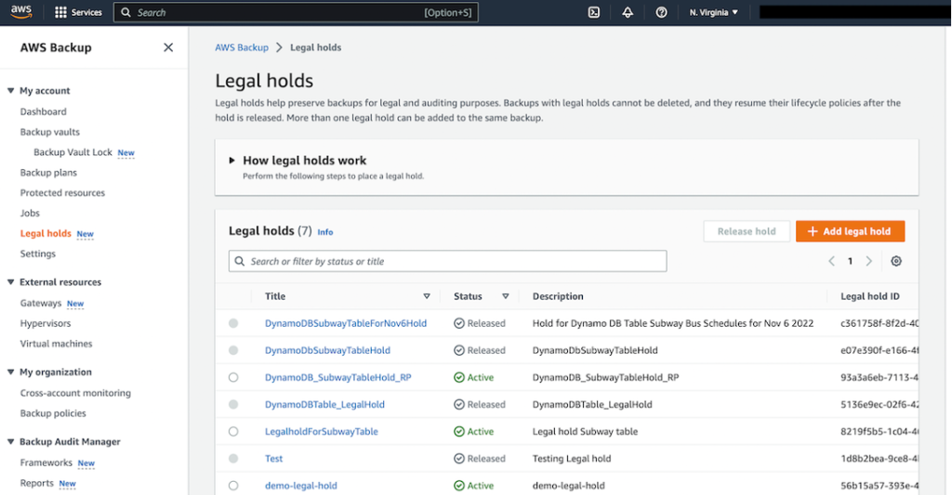Open the notifications bell

[x=628, y=12]
